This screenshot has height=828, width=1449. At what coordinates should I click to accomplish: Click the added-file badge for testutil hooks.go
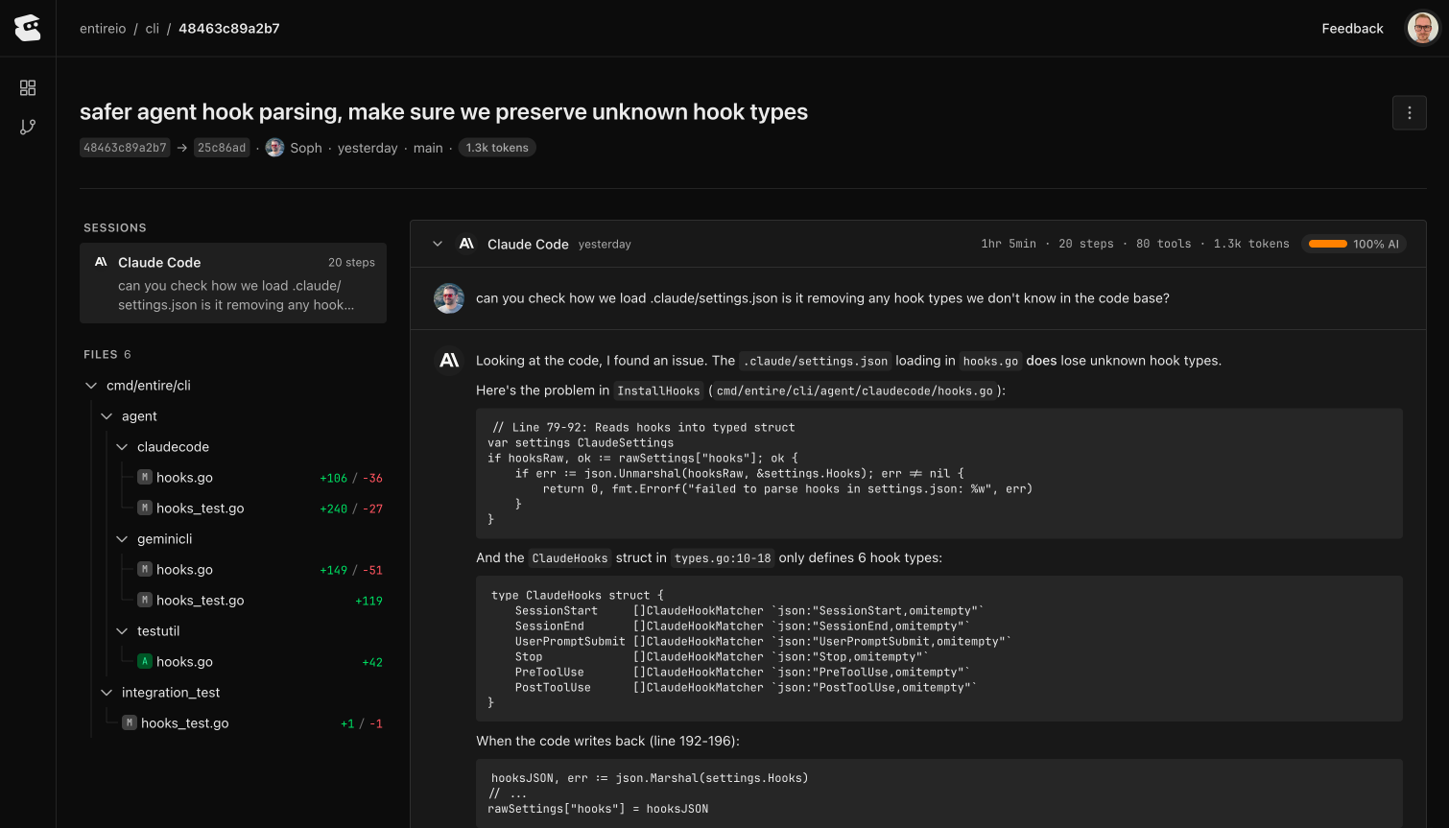(145, 662)
